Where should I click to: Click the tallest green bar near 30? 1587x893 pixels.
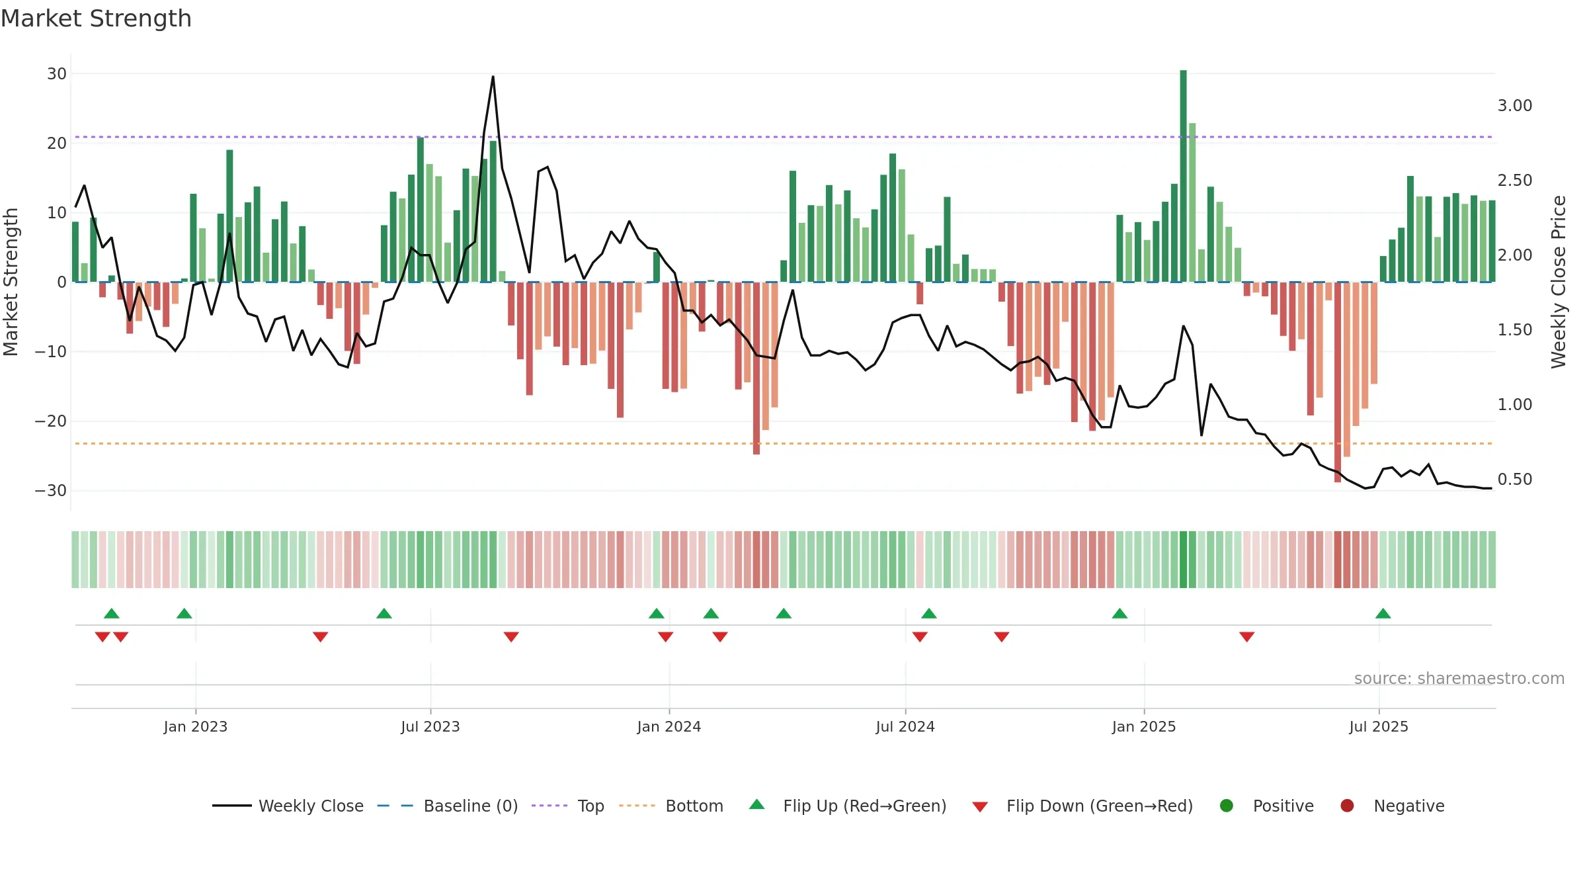click(x=1184, y=176)
